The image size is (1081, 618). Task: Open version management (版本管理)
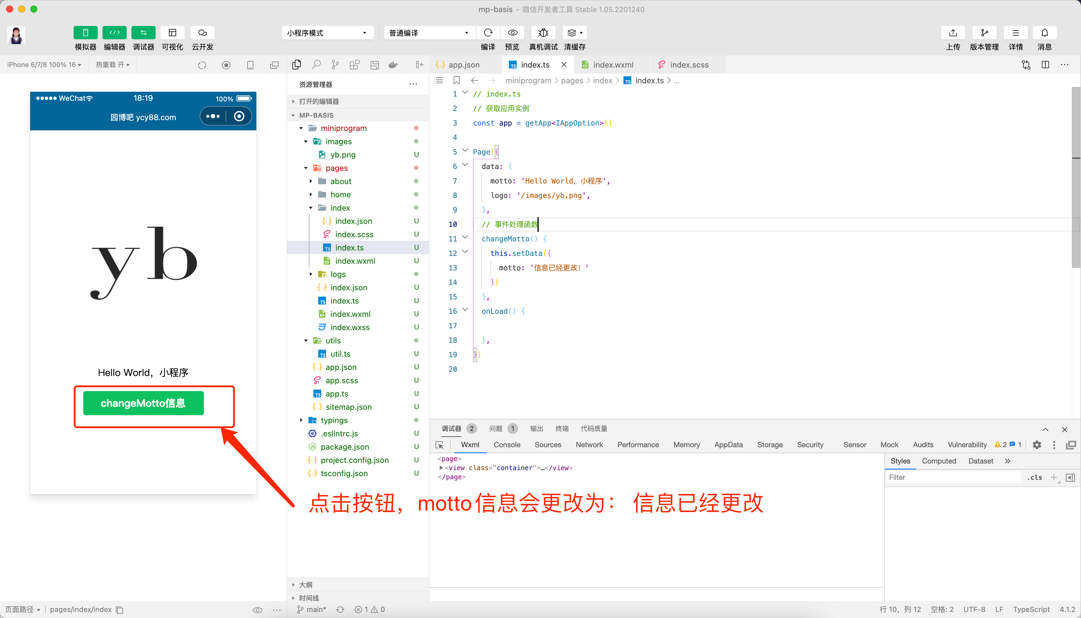[x=984, y=33]
